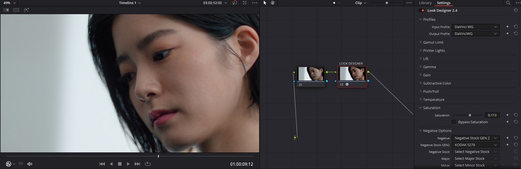The width and height of the screenshot is (521, 169).
Task: Add keyframe for Bypass Saturation
Action: [508, 122]
